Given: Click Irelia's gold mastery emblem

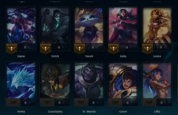Looking at the screenshot, I should click(x=113, y=49).
